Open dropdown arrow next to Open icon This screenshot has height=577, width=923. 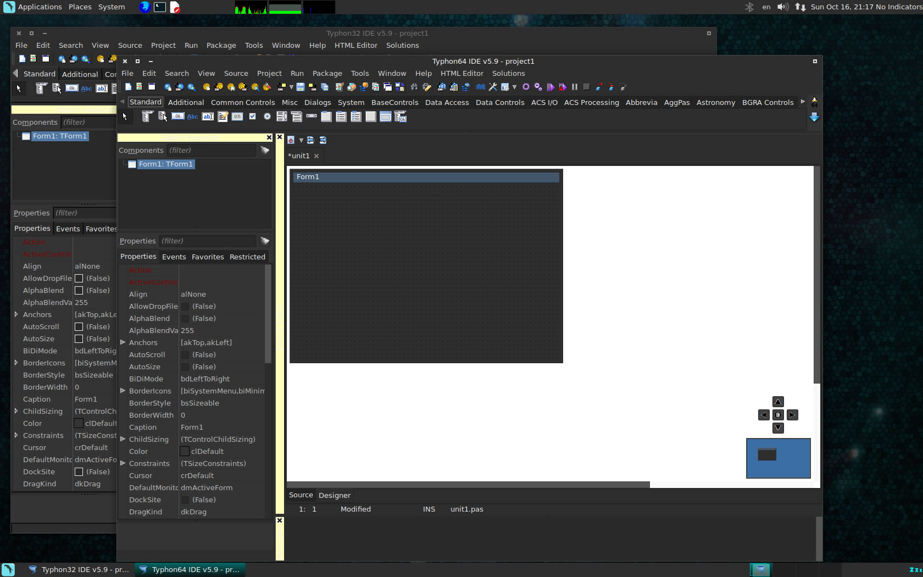point(291,87)
